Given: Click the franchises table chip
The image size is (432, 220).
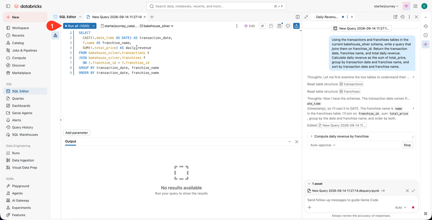Looking at the screenshot, I should pyautogui.click(x=350, y=91).
